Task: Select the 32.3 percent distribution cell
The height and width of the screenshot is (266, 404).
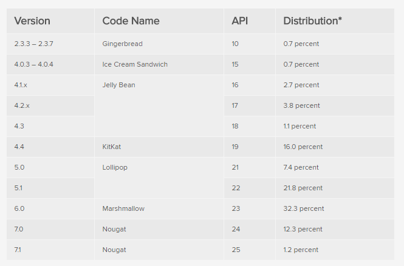Action: [x=335, y=208]
